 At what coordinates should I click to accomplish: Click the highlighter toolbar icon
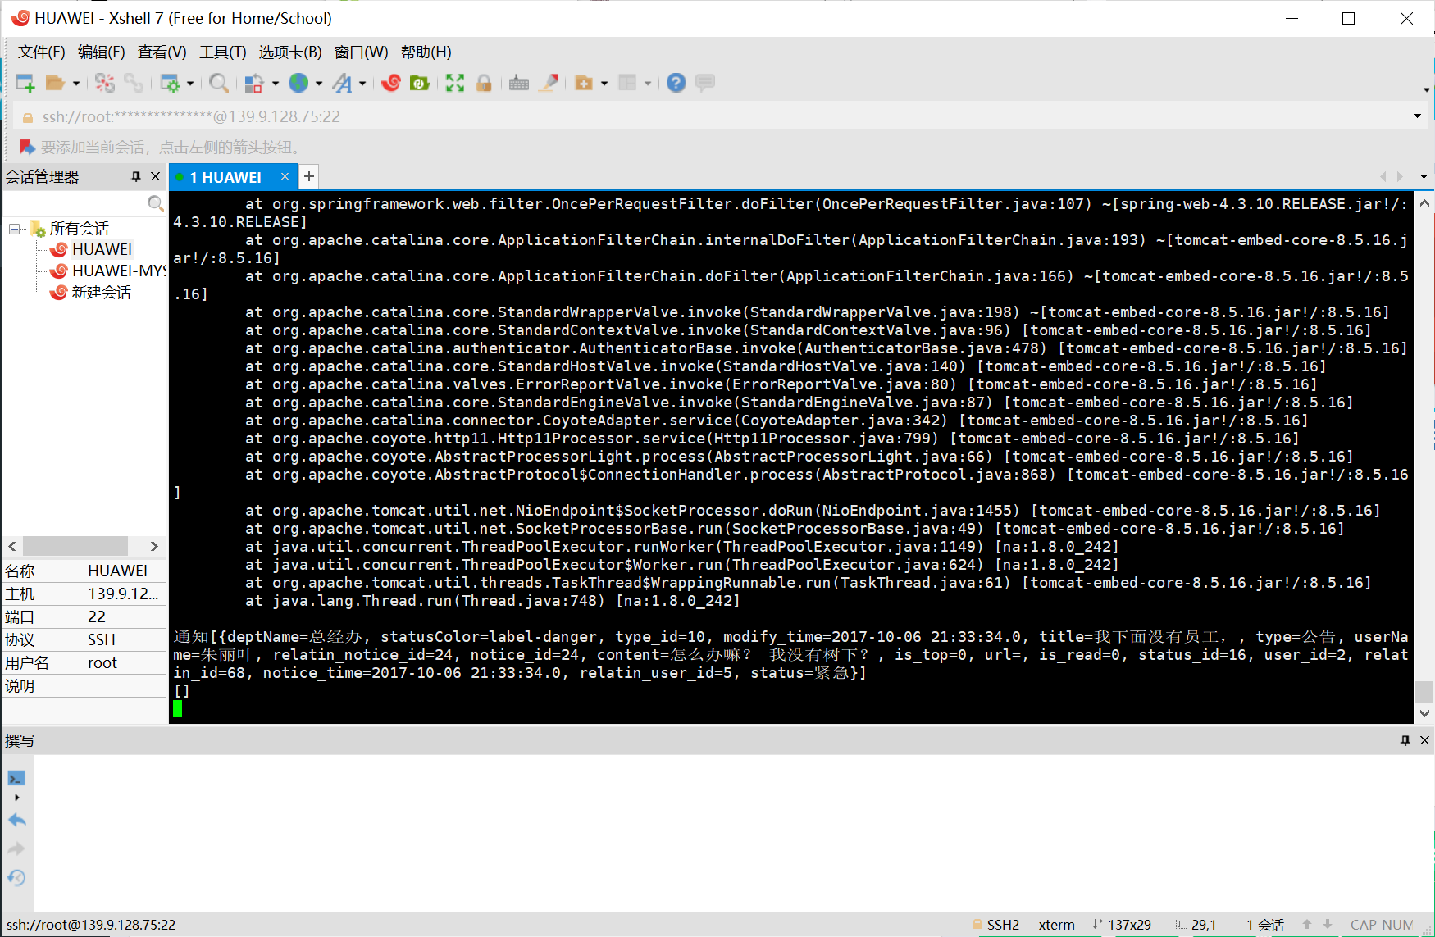pos(549,83)
